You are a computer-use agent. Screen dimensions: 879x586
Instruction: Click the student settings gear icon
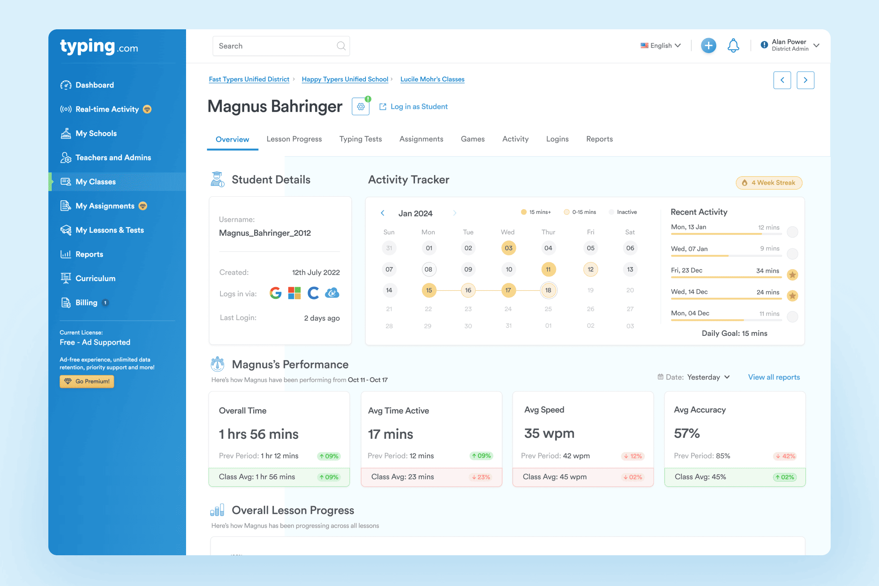(360, 107)
